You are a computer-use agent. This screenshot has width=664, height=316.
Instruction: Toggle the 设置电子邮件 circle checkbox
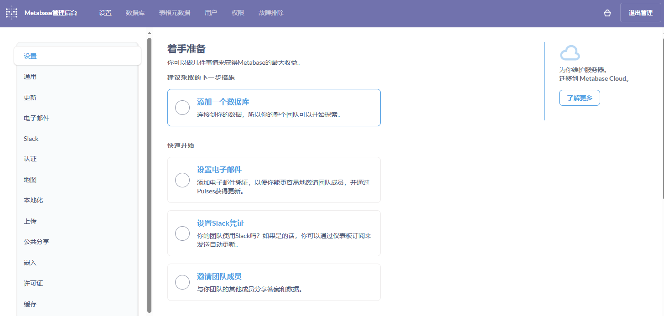(x=182, y=180)
